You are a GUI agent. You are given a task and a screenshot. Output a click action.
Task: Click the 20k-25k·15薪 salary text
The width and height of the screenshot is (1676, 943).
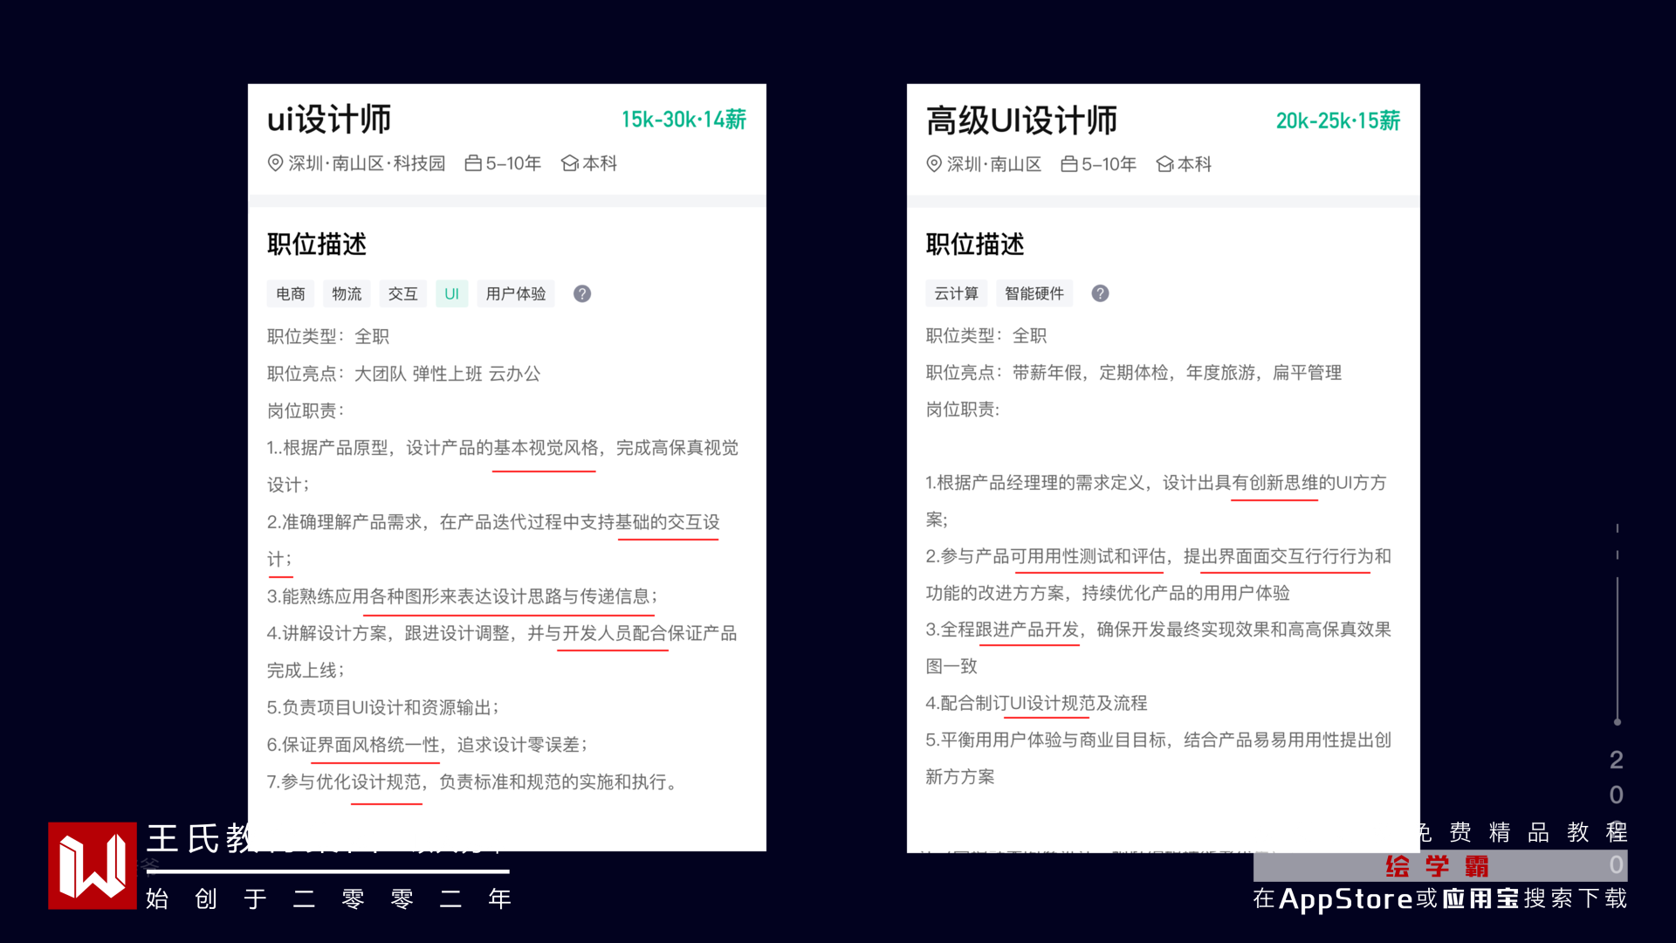click(x=1337, y=120)
